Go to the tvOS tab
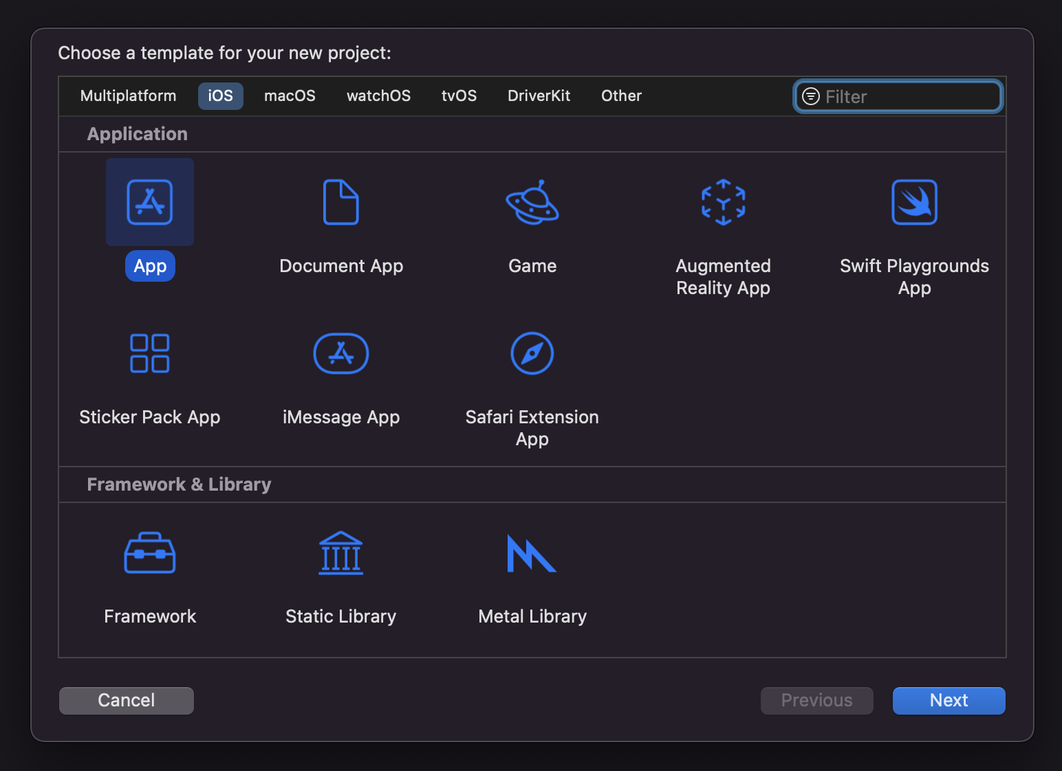This screenshot has width=1062, height=771. (x=459, y=96)
